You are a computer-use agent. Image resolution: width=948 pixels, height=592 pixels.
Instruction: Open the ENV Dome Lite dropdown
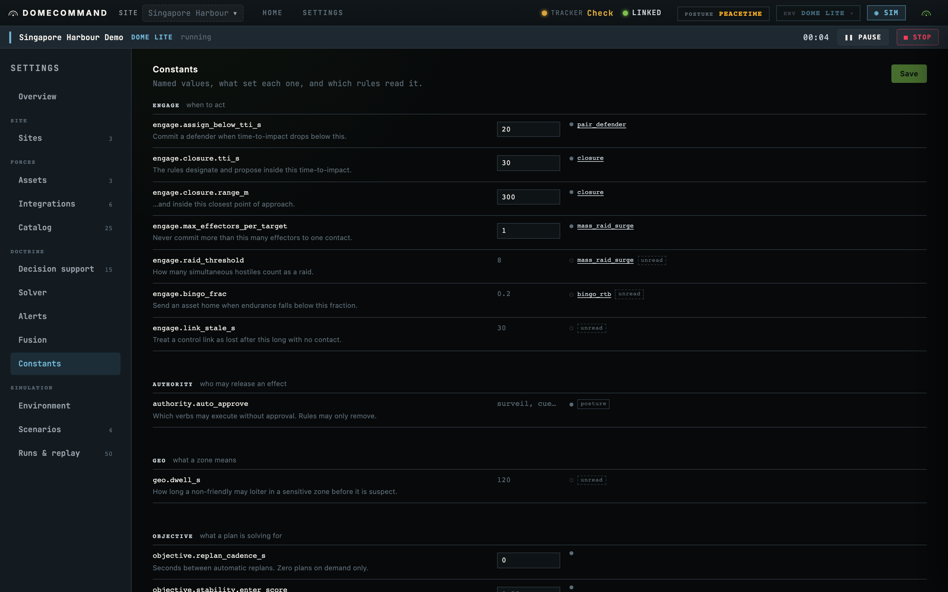pos(818,13)
